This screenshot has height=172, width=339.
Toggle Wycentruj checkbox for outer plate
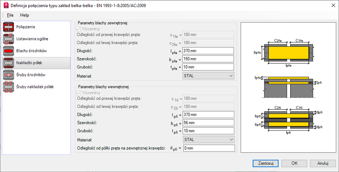80,29
